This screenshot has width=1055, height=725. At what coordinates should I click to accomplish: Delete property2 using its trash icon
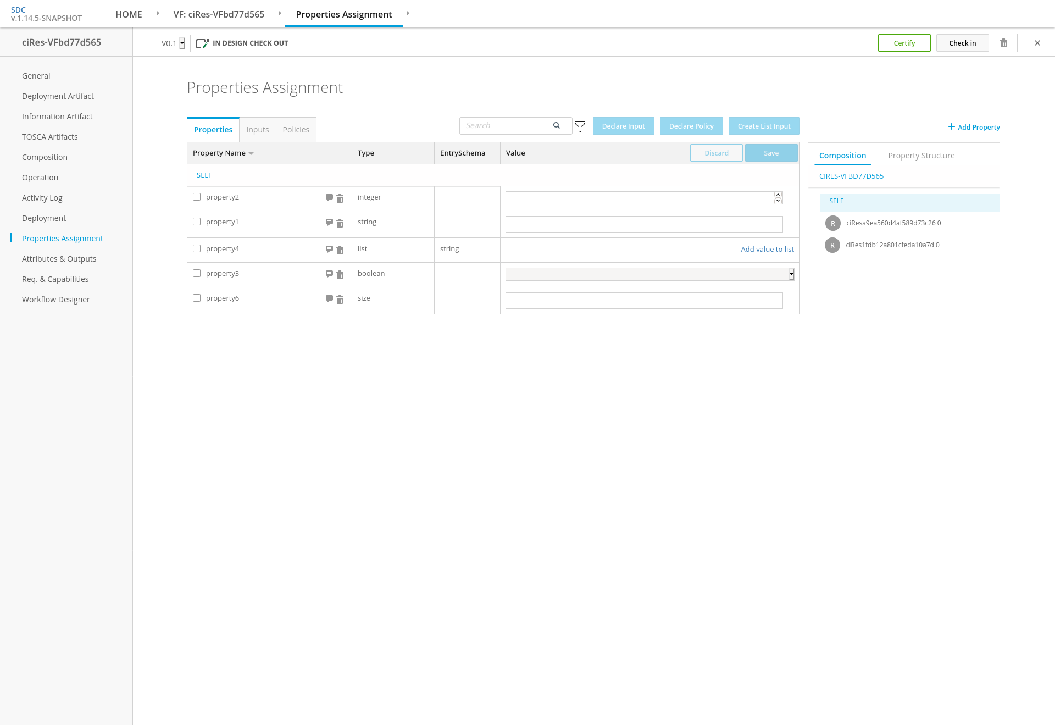point(340,198)
